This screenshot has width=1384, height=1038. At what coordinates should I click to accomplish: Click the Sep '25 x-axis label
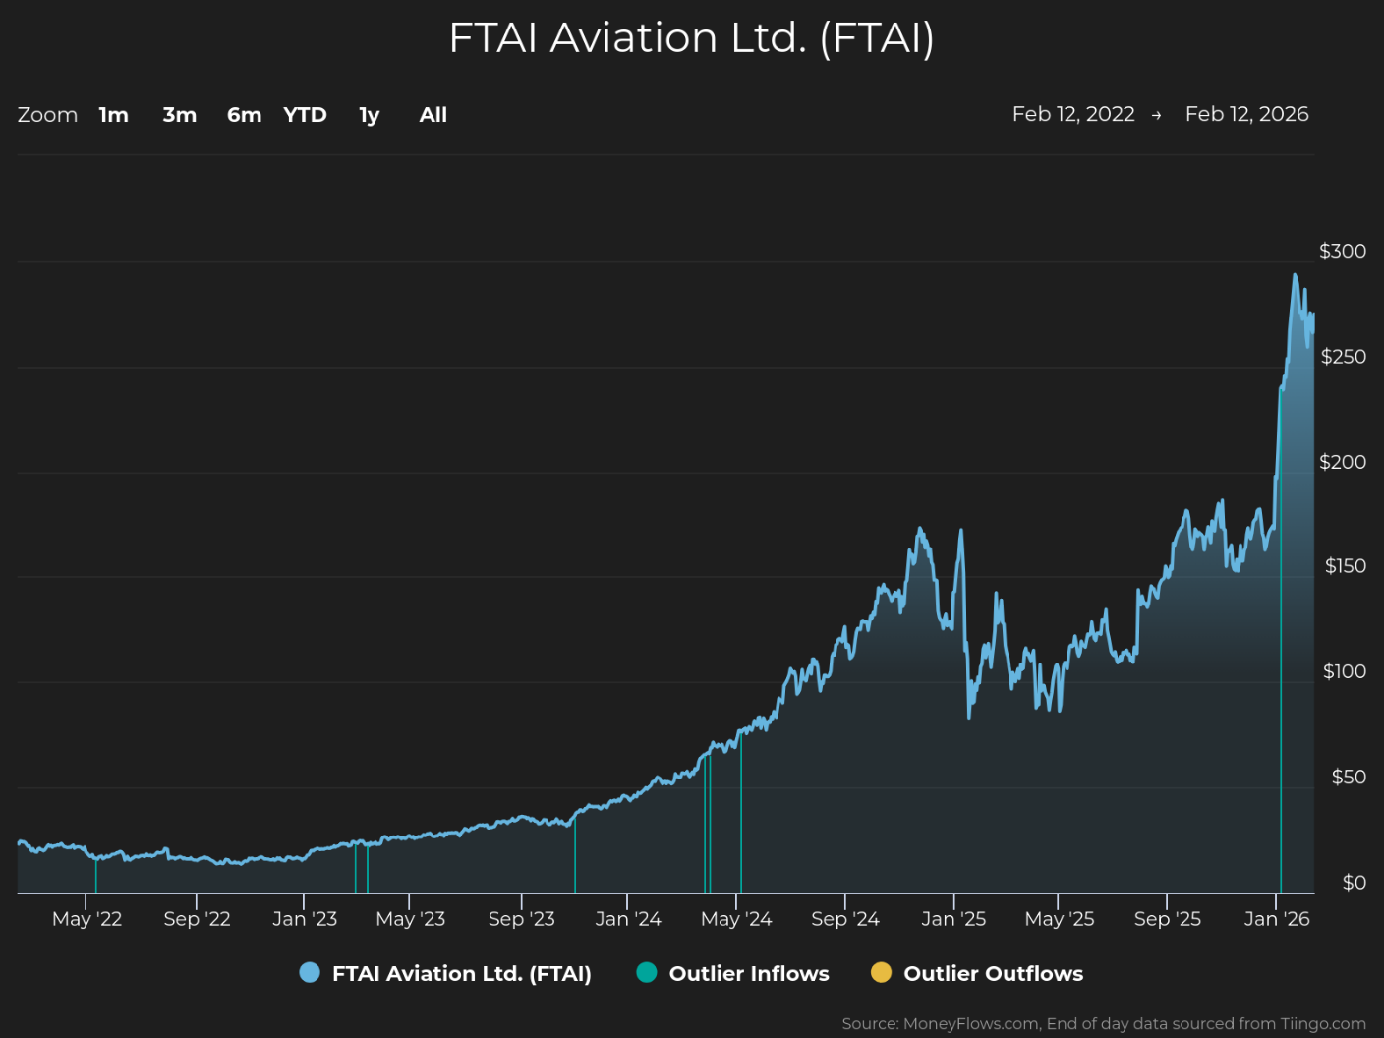pyautogui.click(x=1168, y=918)
